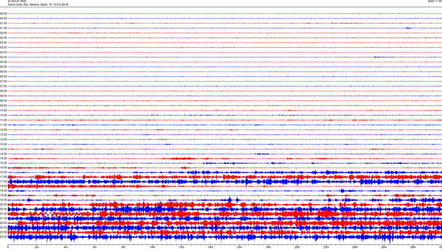Click the 22m axis tick label

tap(326, 247)
